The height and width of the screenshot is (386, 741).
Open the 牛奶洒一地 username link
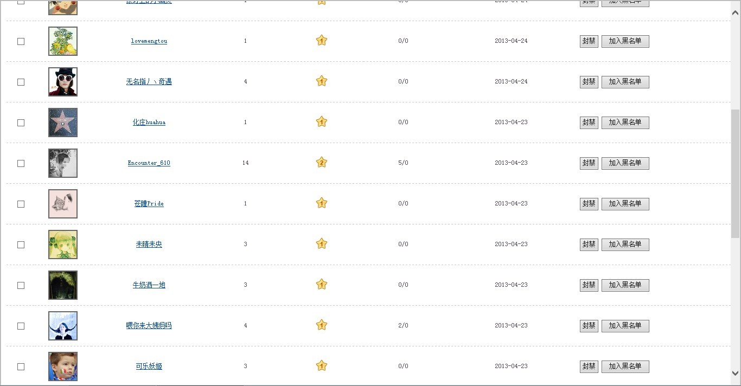(149, 285)
